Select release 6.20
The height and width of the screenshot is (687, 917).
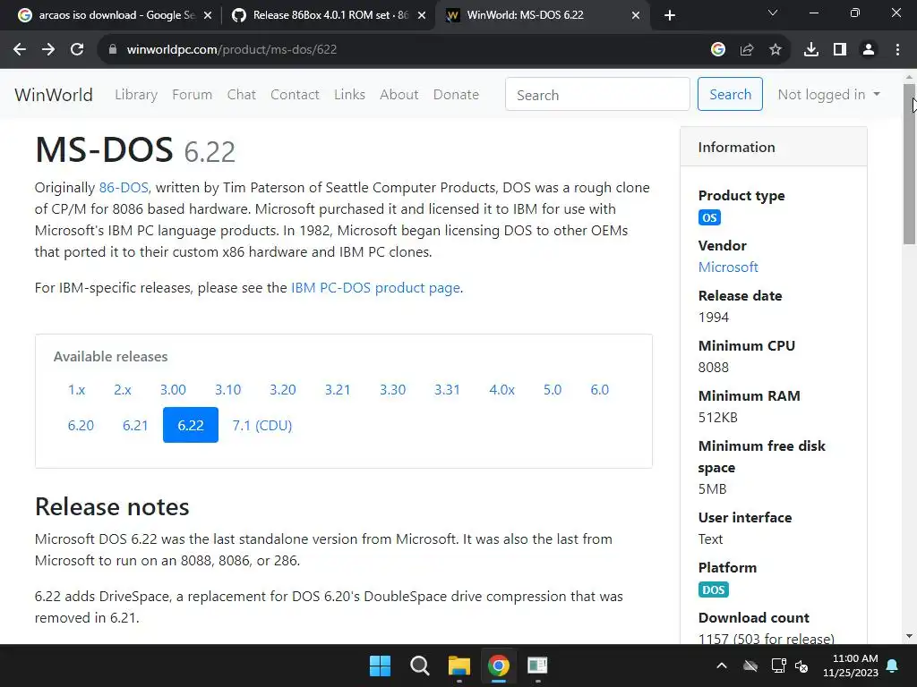(81, 425)
